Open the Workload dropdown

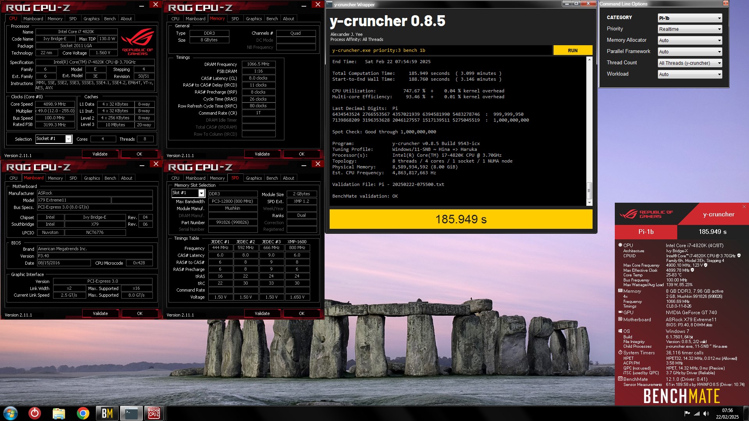690,74
